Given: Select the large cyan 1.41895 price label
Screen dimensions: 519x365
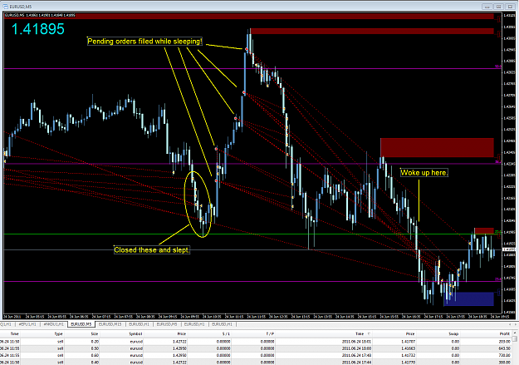Looking at the screenshot, I should click(38, 29).
